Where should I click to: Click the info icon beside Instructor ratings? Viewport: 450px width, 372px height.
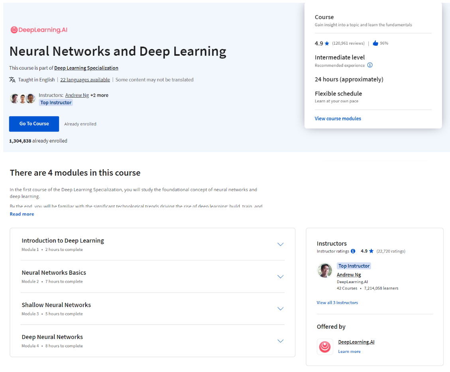click(353, 251)
